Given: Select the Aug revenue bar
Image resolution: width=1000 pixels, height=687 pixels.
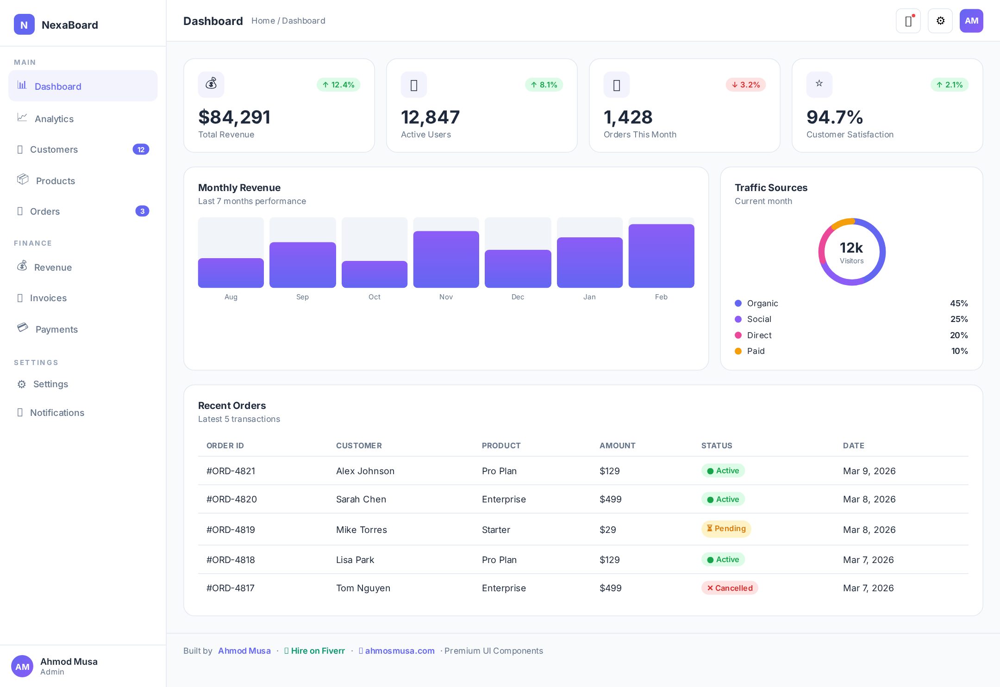Looking at the screenshot, I should (x=231, y=273).
